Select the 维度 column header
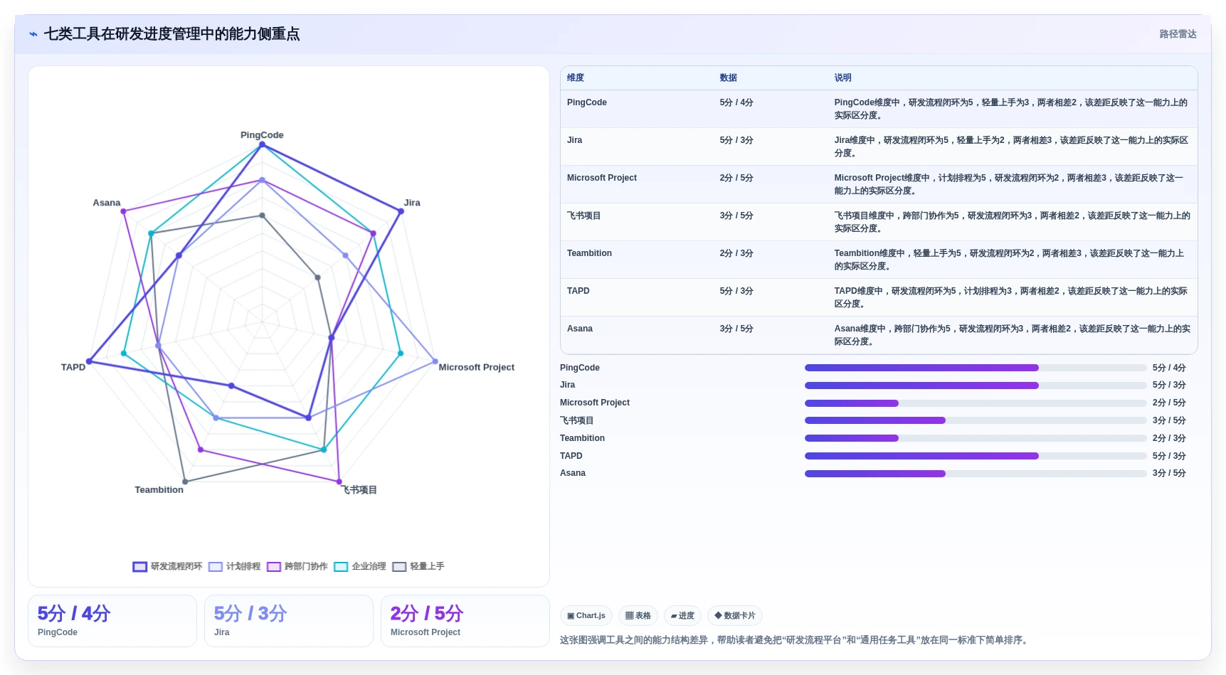Screen dimensions: 1226x675 [x=576, y=78]
